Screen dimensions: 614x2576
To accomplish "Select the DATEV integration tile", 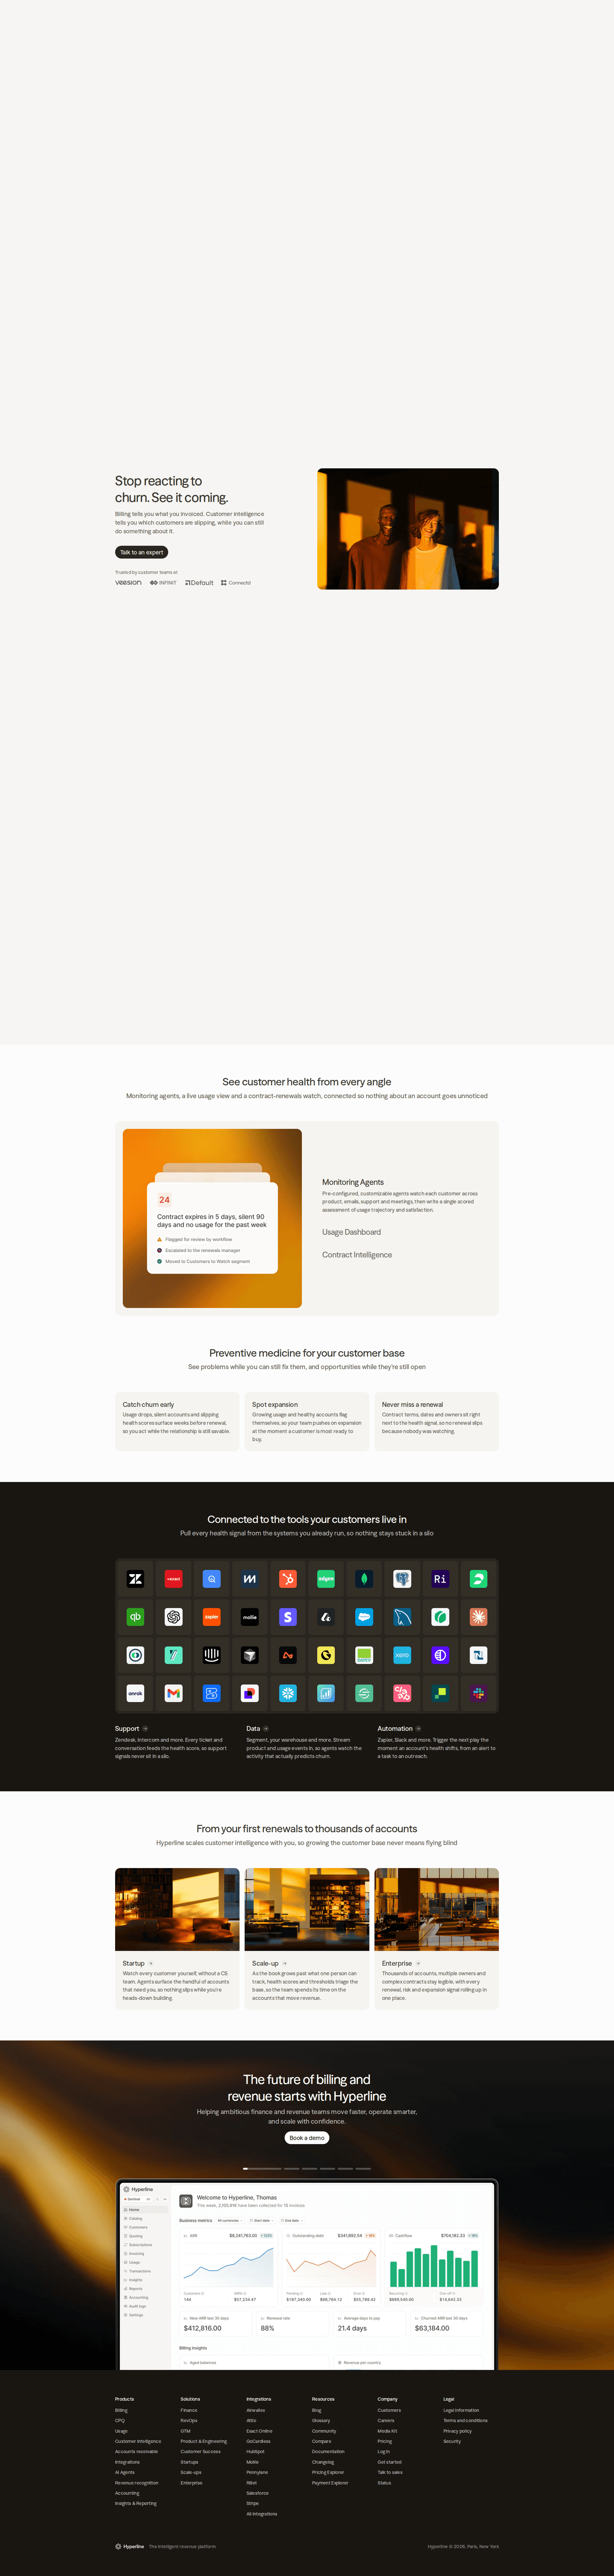I will point(364,1655).
